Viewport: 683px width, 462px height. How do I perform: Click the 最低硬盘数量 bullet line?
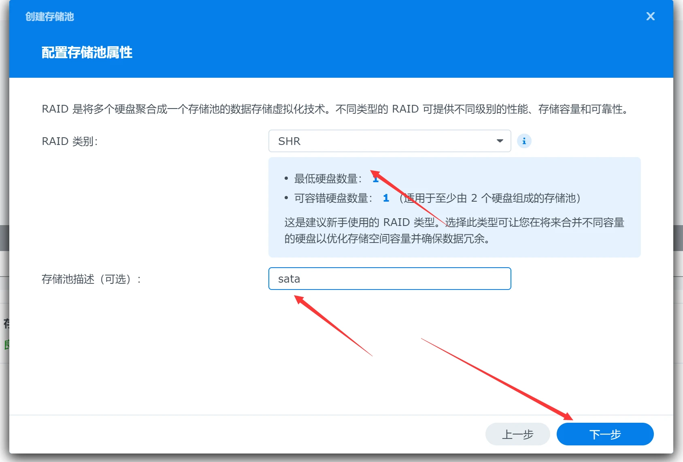click(331, 179)
